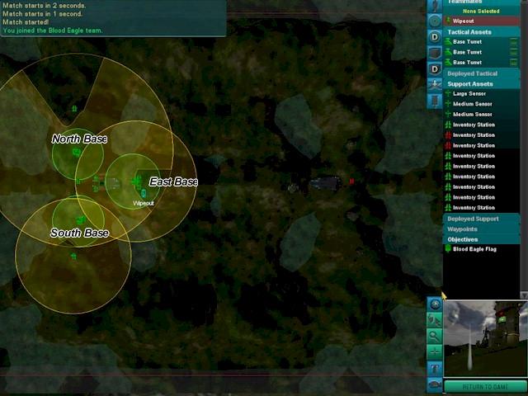Select the green icon inside South Base circle
The width and height of the screenshot is (528, 396).
pos(81,220)
